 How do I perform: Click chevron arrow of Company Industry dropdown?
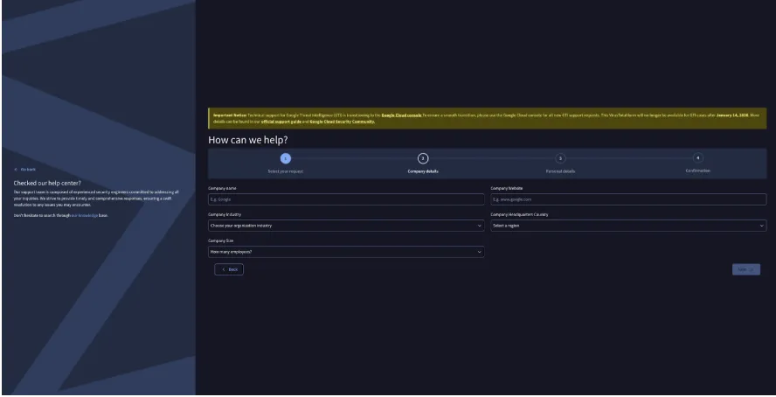[479, 226]
